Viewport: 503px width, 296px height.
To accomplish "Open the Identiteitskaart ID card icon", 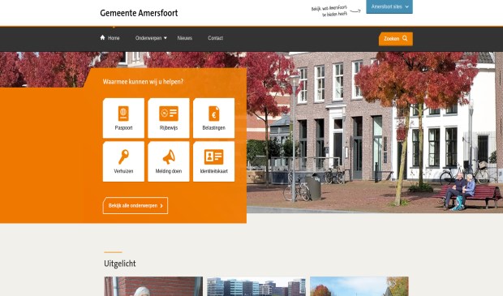I will pyautogui.click(x=214, y=157).
